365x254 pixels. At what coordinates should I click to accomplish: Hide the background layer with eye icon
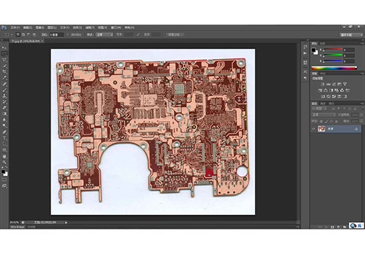313,129
